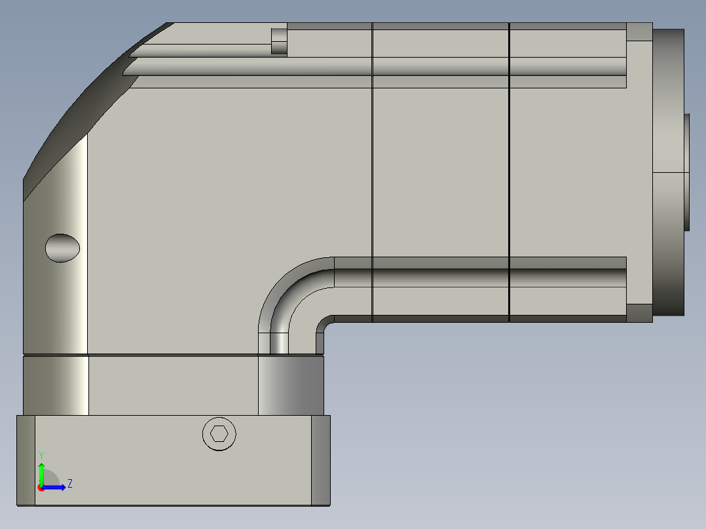Select the hex socket screw on the base

tap(219, 434)
